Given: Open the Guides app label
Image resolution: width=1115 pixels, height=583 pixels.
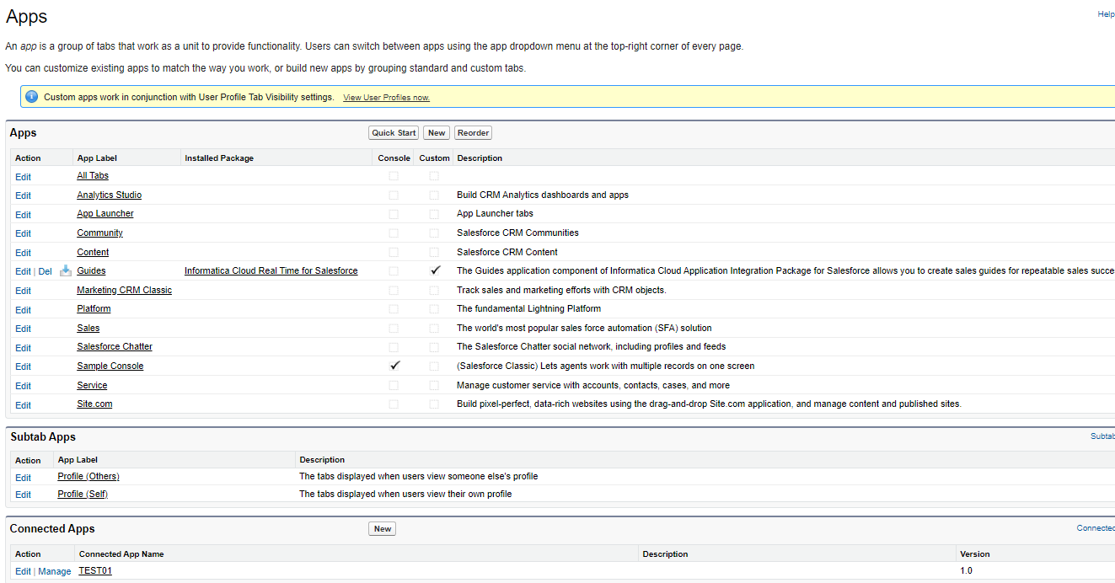Looking at the screenshot, I should pos(91,270).
